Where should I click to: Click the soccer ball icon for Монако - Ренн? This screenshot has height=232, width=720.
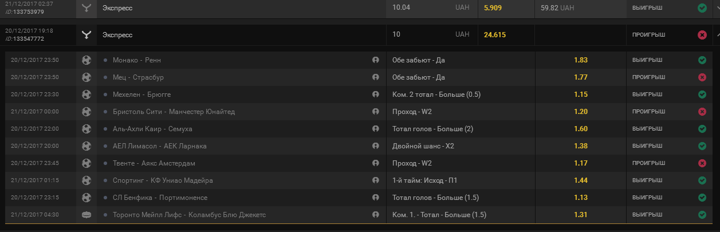[86, 60]
